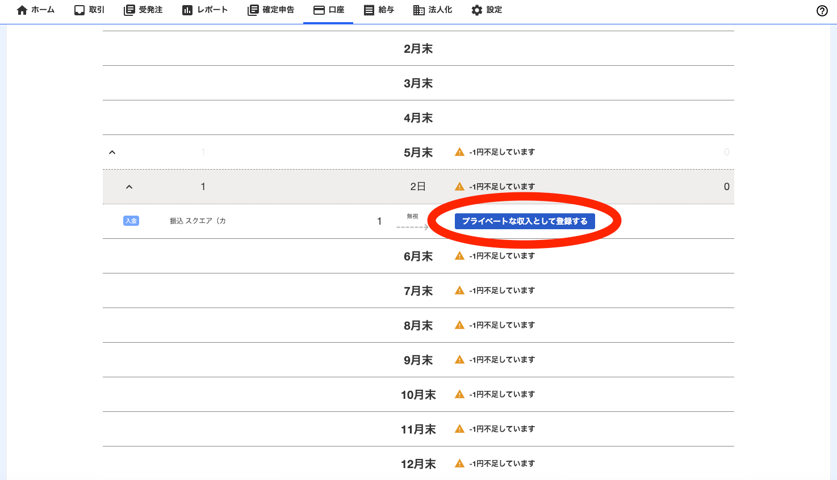837x480 pixels.
Task: Click the 入金 deposit badge
Action: point(131,221)
